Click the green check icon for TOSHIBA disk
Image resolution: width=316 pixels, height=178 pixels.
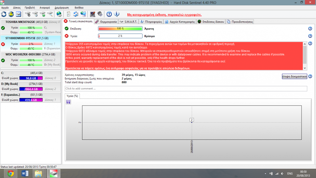click(3, 28)
